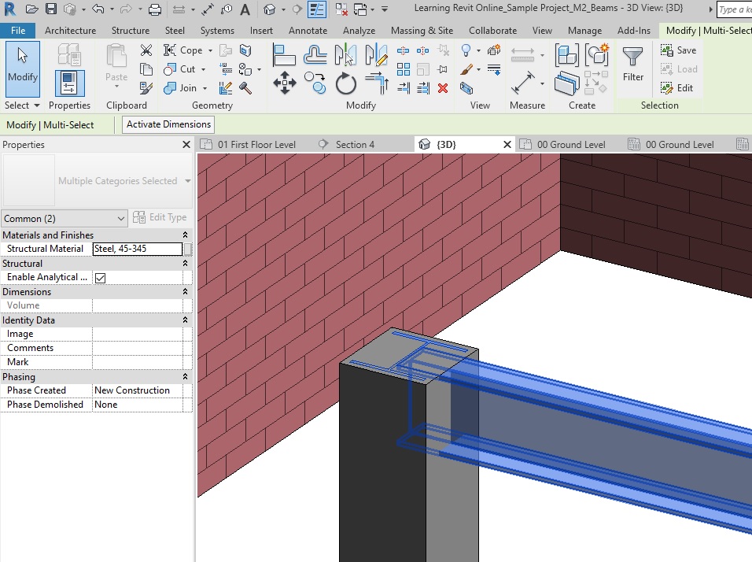Select the Move tool icon

pos(284,83)
